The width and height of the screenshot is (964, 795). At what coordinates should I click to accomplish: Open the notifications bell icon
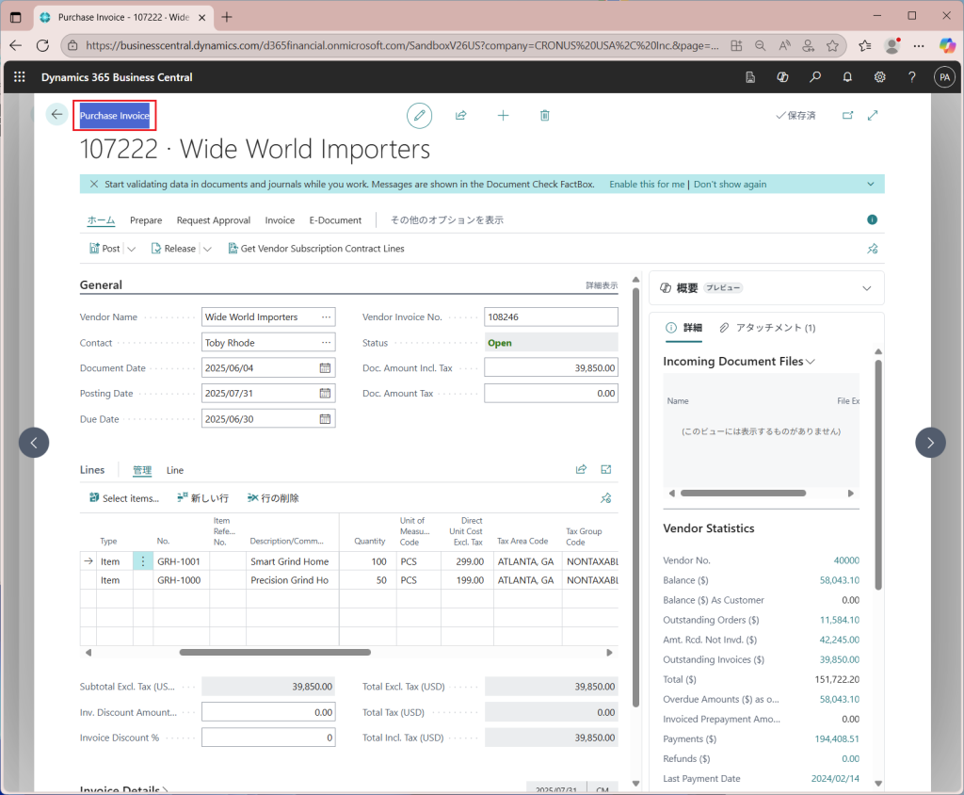tap(847, 77)
